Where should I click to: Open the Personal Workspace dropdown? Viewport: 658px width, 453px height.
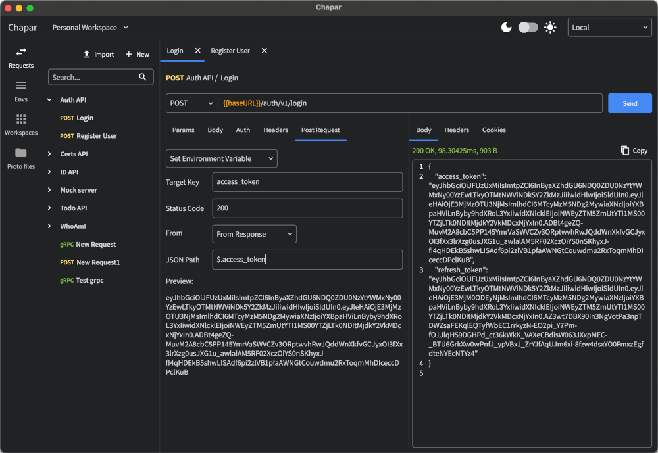pyautogui.click(x=90, y=27)
